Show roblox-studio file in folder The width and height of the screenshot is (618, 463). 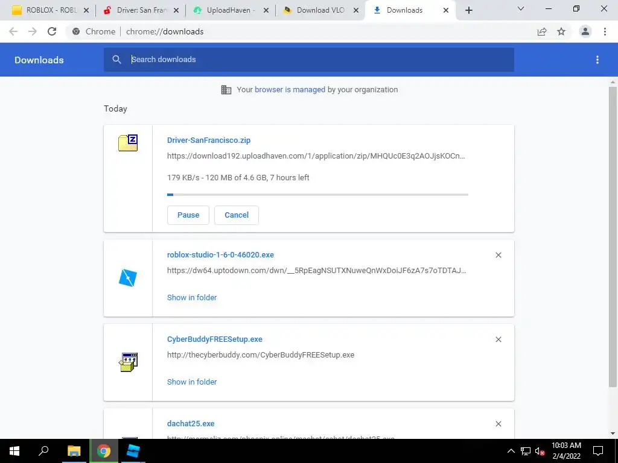click(x=192, y=298)
